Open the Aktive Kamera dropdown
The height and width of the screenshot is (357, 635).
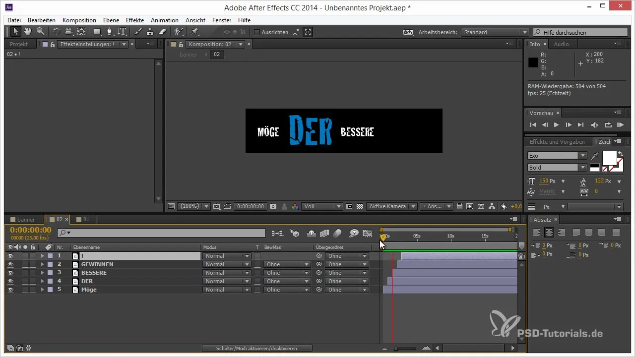pyautogui.click(x=391, y=206)
